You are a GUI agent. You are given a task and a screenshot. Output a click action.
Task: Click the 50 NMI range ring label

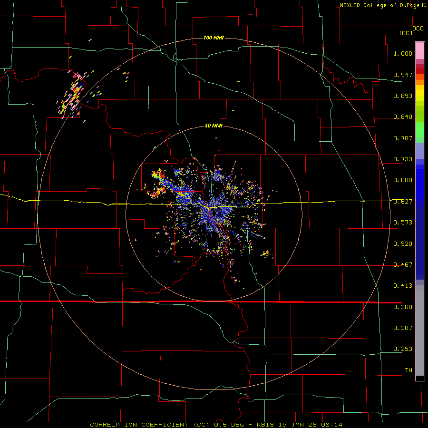214,126
